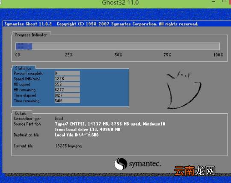Select the Details panel tab label
Screen dimensions: 231x183
point(21,113)
